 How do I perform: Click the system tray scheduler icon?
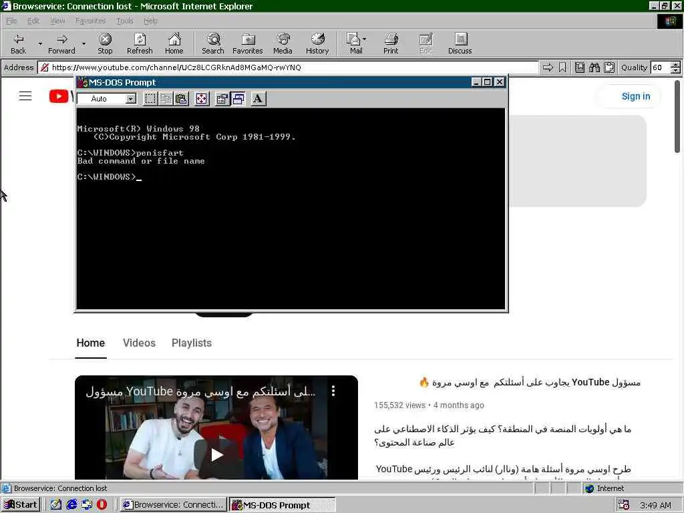tap(624, 505)
